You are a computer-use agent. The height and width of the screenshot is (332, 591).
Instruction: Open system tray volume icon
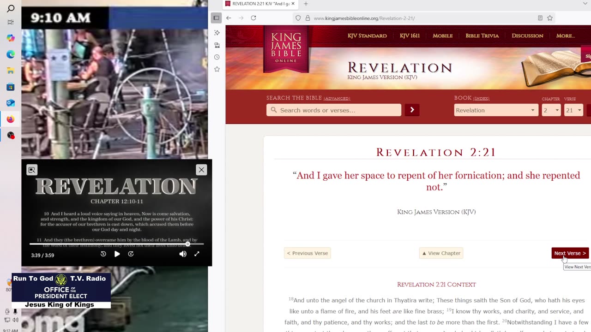pyautogui.click(x=15, y=320)
